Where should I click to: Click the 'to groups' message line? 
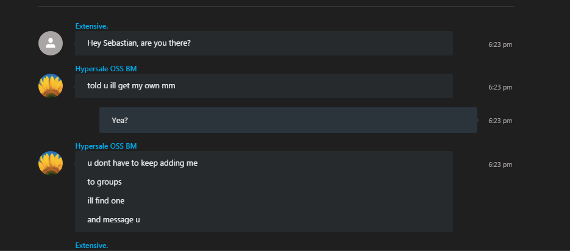tap(104, 182)
